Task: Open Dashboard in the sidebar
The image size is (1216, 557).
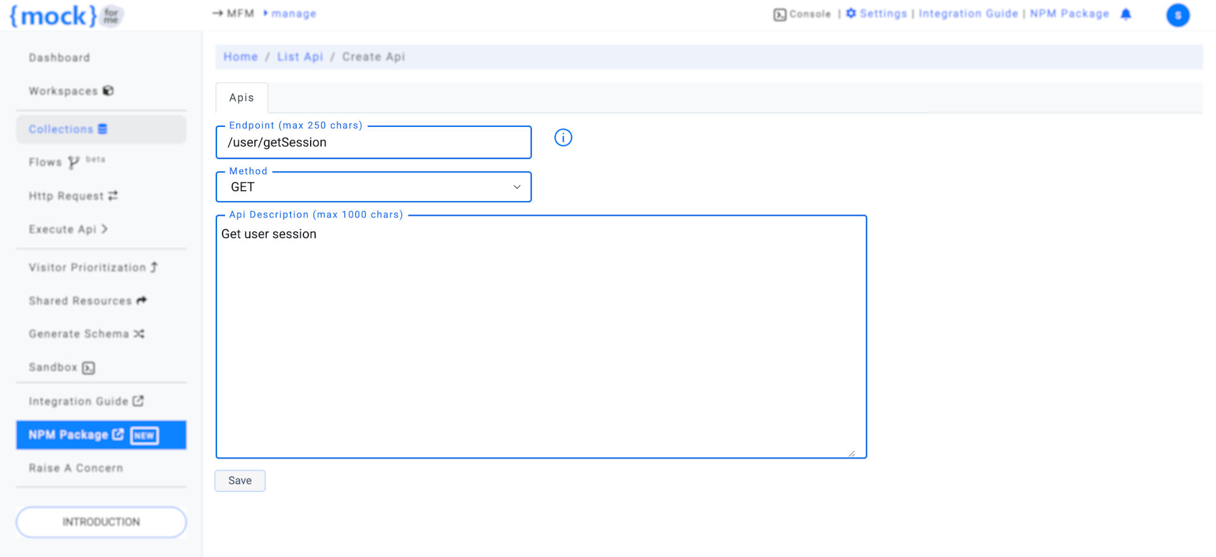Action: (60, 58)
